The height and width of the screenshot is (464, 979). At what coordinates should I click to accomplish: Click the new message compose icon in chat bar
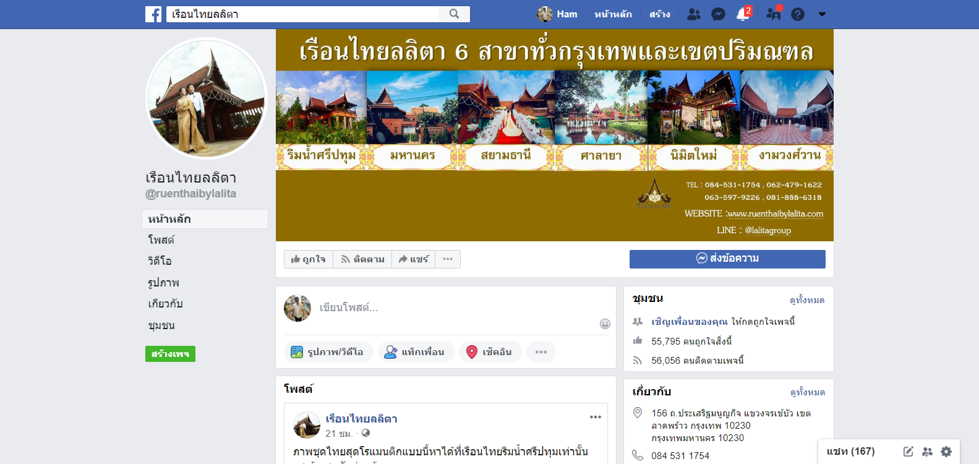pyautogui.click(x=908, y=452)
